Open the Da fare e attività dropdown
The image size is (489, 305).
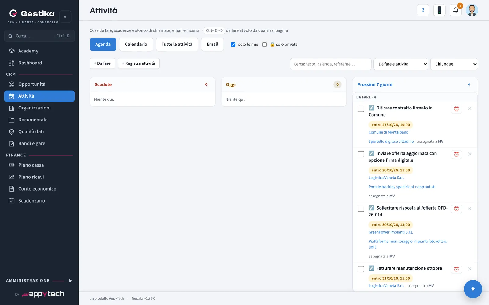(401, 64)
